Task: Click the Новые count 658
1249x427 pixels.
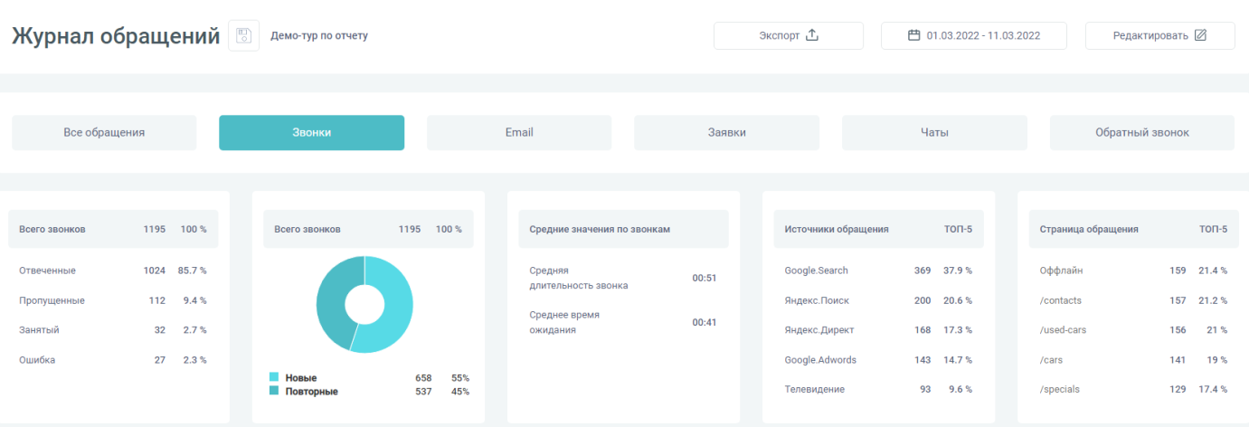Action: (x=423, y=378)
